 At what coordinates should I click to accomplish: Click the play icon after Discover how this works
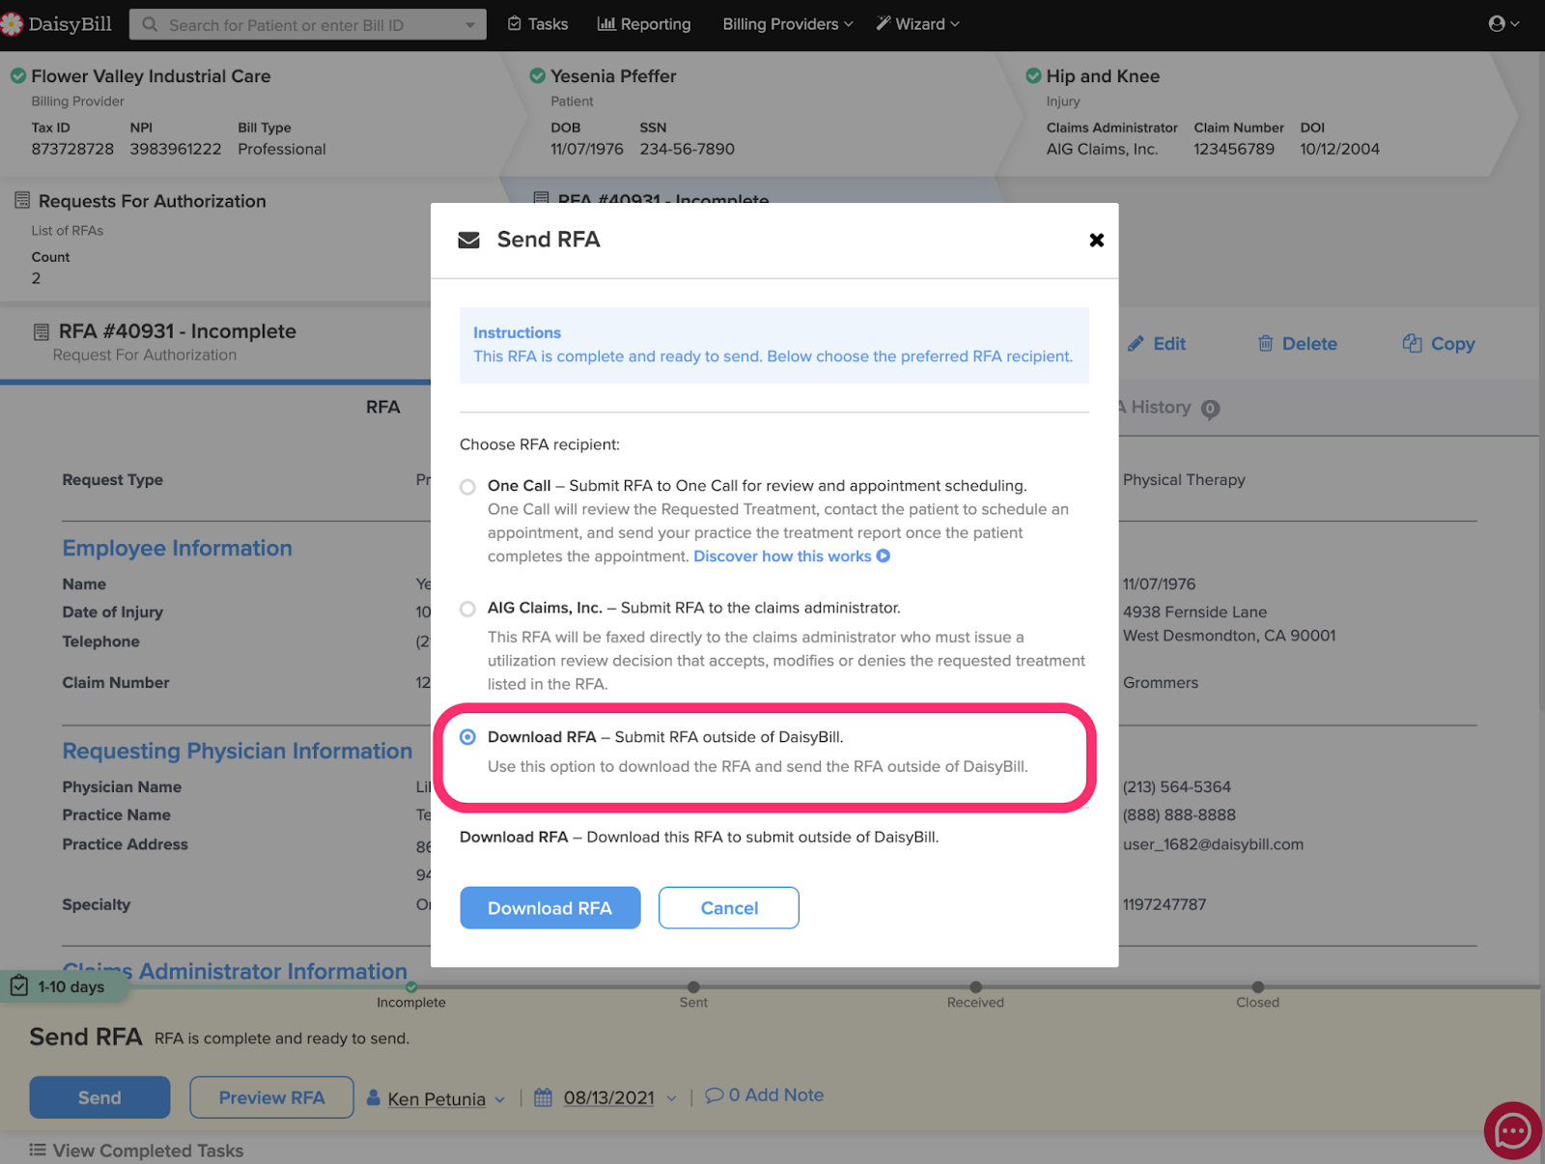coord(883,556)
